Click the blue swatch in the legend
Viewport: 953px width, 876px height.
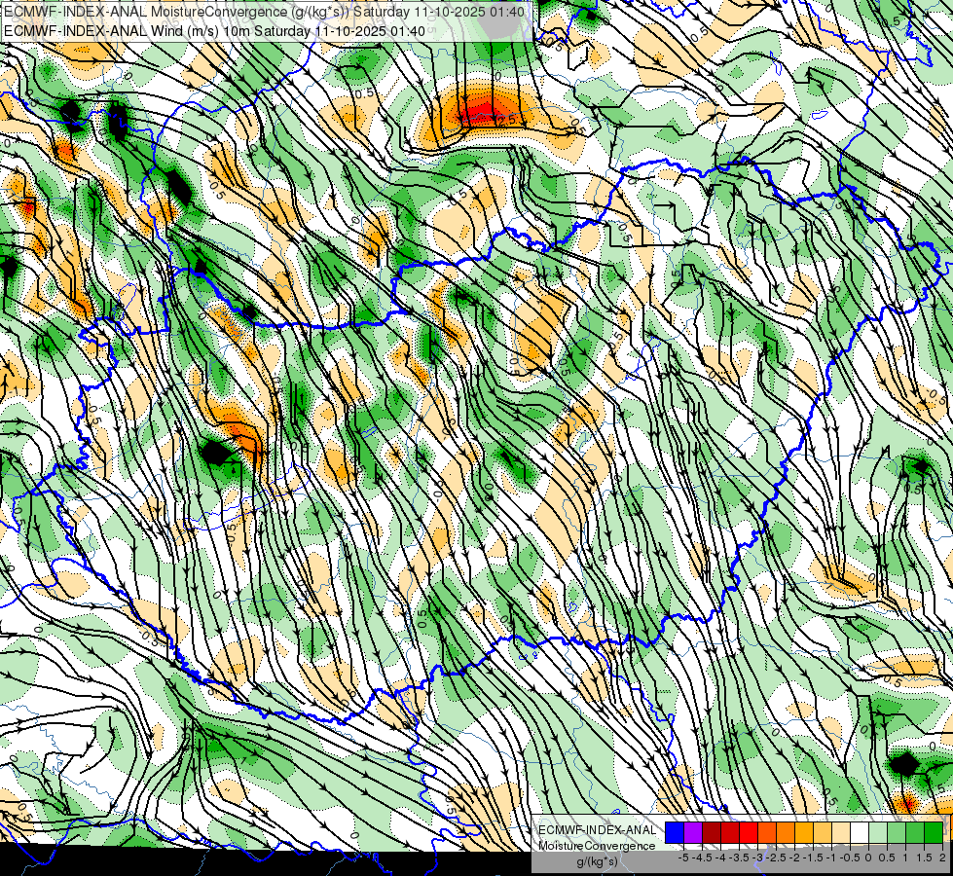point(675,832)
